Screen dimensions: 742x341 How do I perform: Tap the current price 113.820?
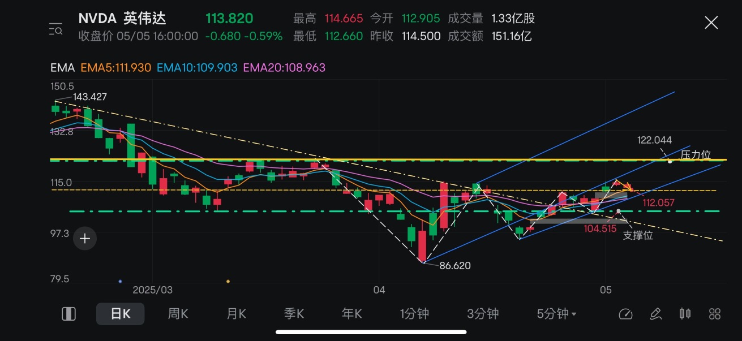tap(229, 19)
